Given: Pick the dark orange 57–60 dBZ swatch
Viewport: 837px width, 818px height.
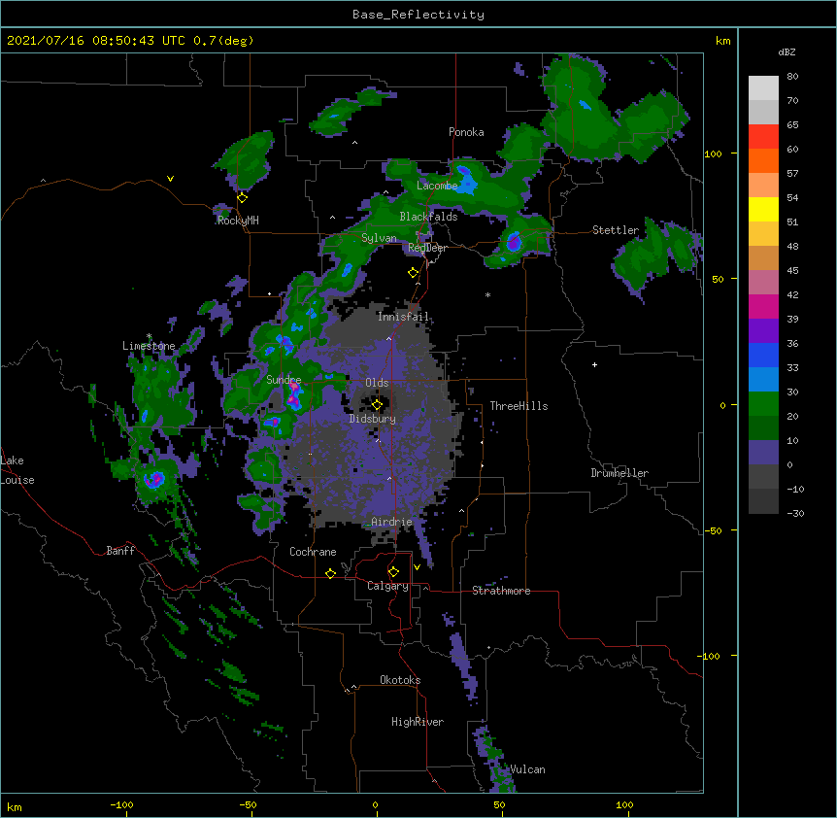Looking at the screenshot, I should click(x=763, y=160).
